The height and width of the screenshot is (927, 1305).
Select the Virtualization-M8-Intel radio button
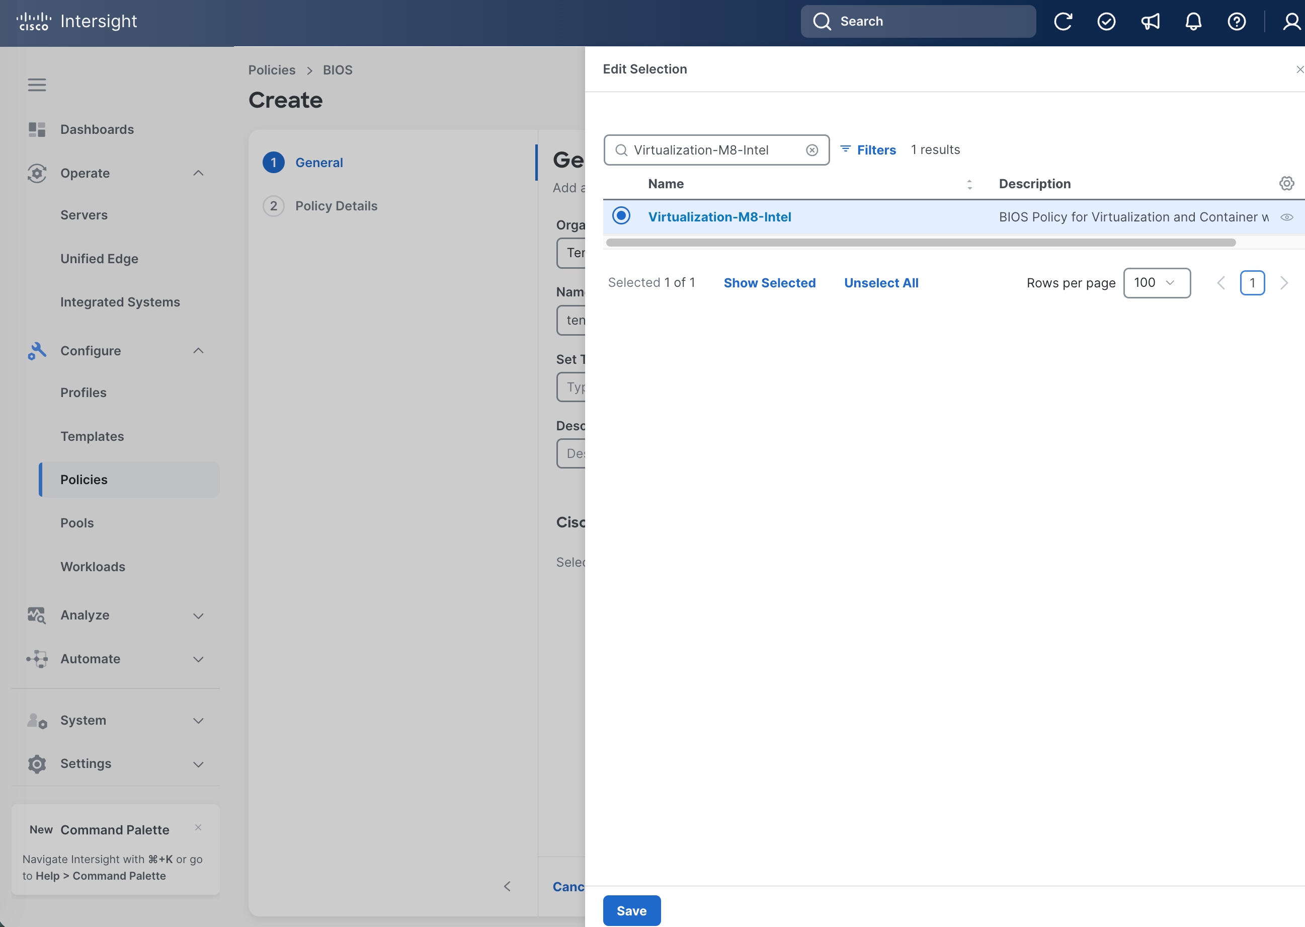tap(621, 216)
